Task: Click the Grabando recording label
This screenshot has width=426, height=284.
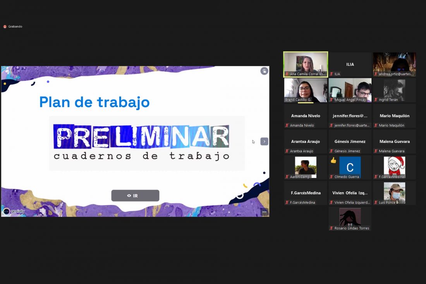Action: coord(15,26)
